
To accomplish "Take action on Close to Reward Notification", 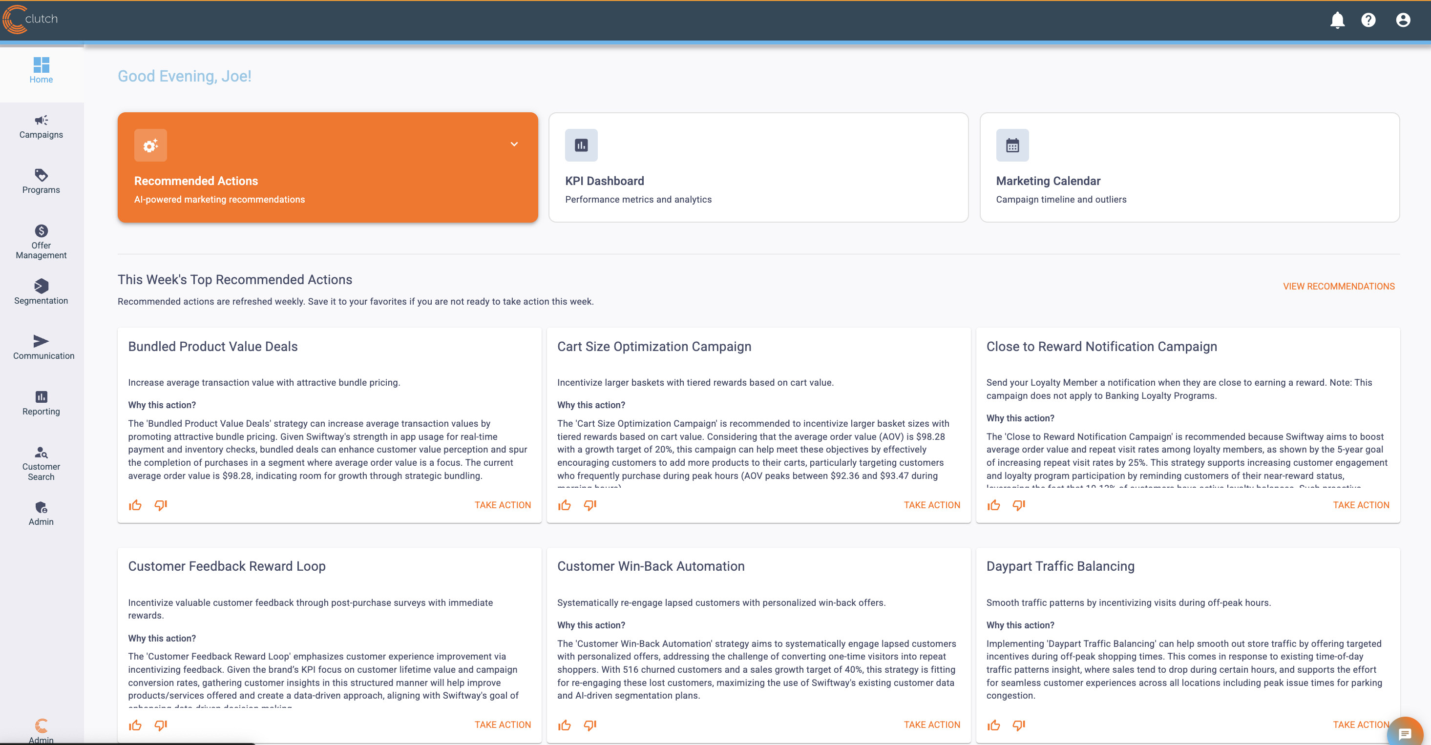I will [1361, 505].
